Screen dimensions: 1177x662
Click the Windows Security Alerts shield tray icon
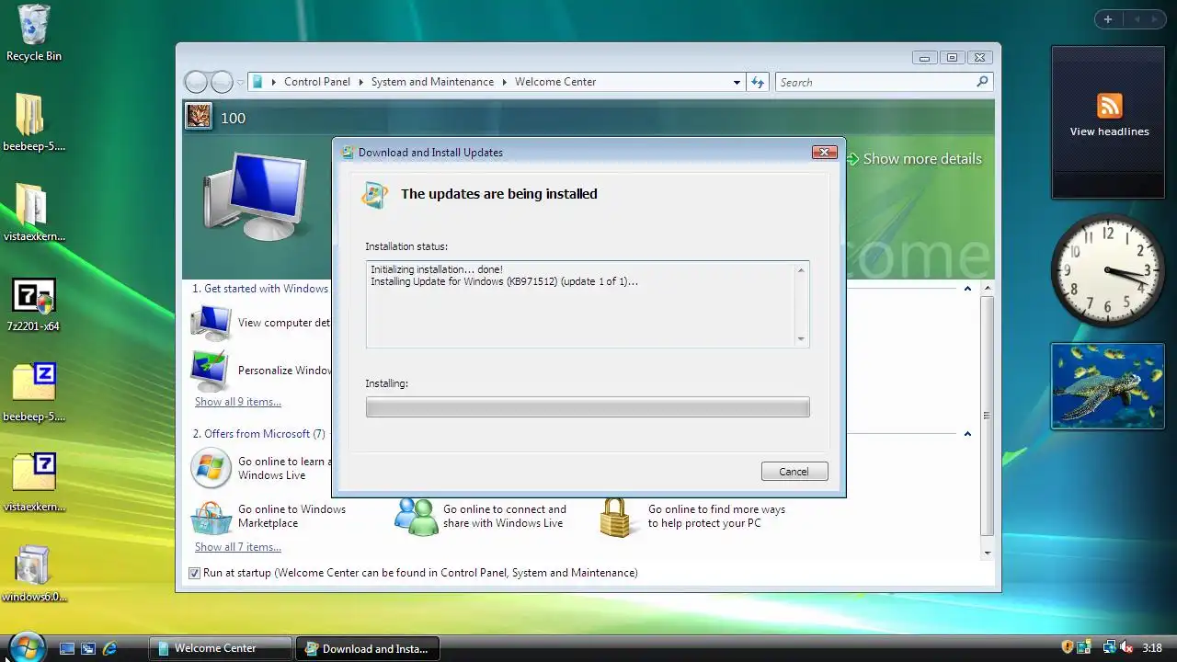(1068, 647)
